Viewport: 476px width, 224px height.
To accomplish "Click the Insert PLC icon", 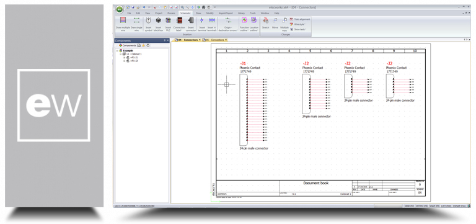I will [168, 24].
